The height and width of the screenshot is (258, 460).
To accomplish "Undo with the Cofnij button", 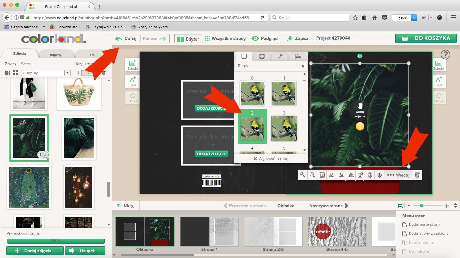I will 126,38.
